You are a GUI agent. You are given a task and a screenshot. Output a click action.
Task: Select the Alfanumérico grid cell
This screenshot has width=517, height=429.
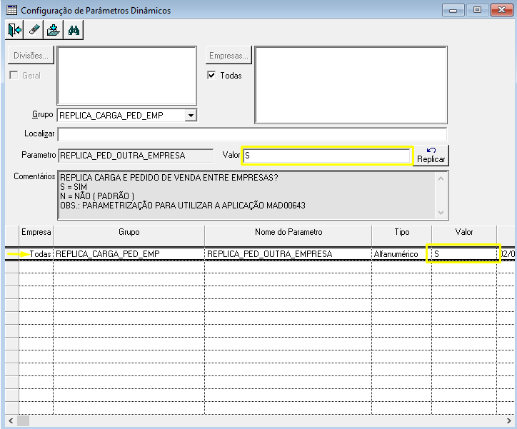point(401,254)
